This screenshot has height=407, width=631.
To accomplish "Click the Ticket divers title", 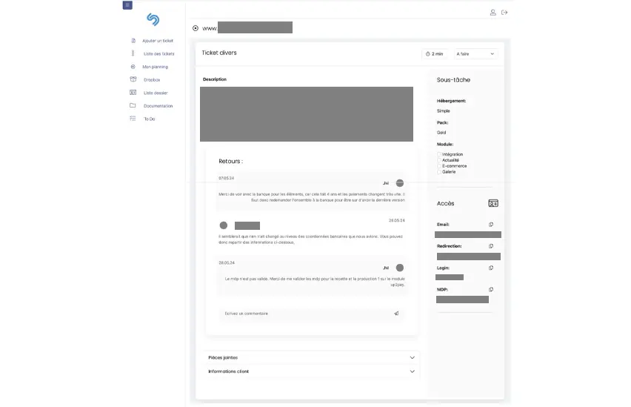I will tap(219, 53).
